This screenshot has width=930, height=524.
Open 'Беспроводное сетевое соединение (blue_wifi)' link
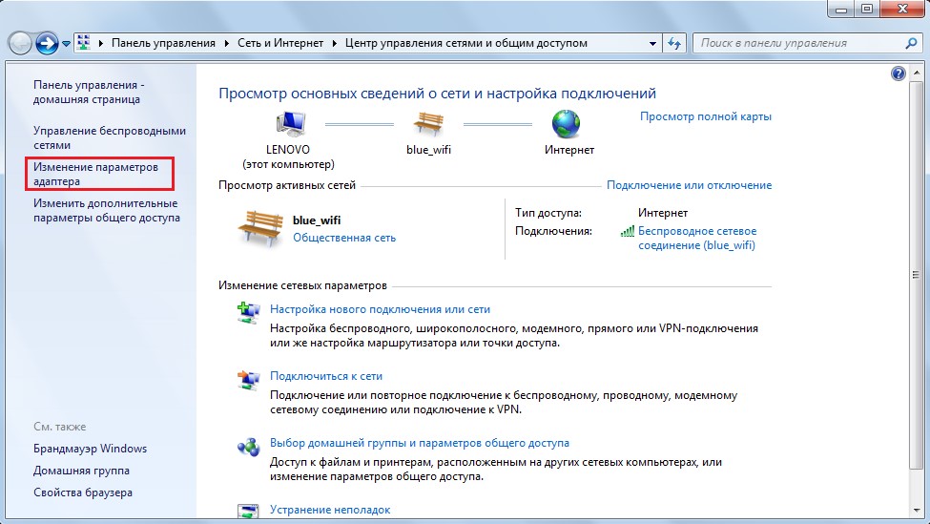point(696,238)
